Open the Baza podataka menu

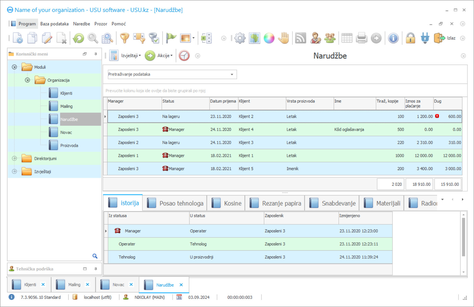[54, 24]
